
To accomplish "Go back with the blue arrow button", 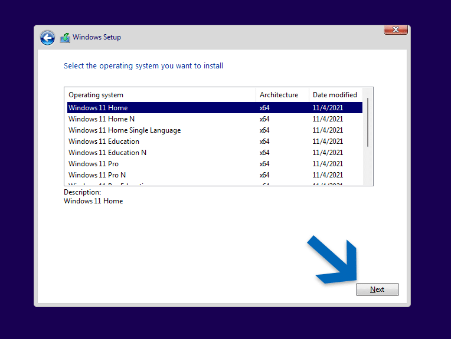I will [47, 38].
